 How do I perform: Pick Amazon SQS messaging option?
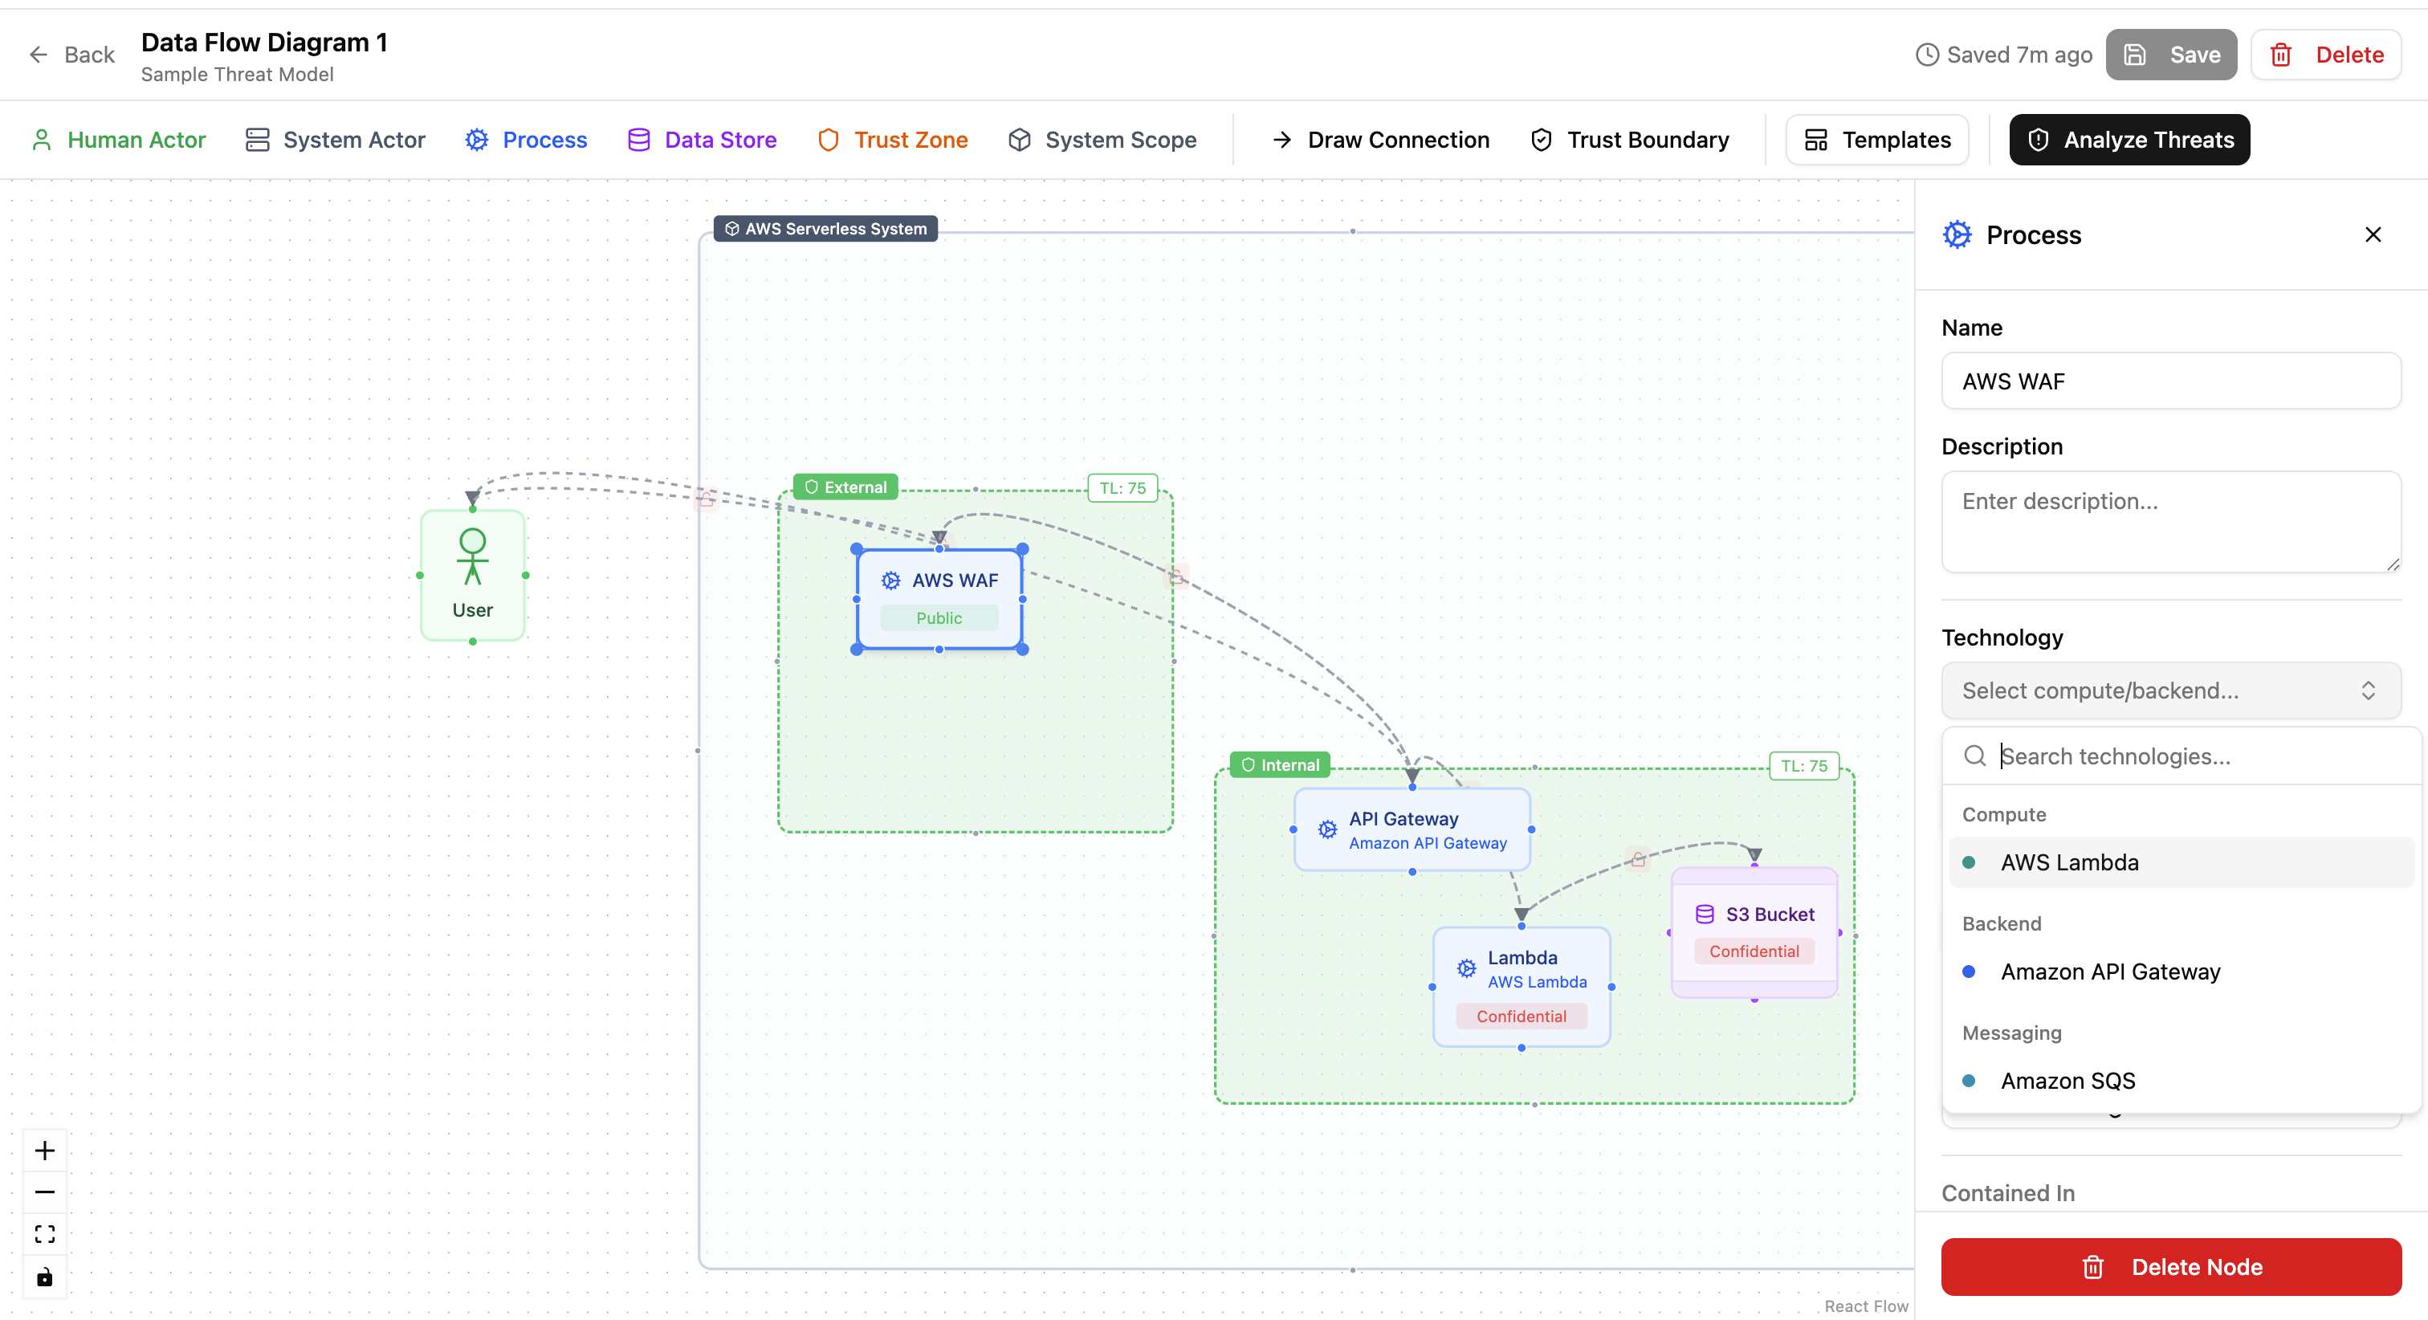[x=2067, y=1081]
